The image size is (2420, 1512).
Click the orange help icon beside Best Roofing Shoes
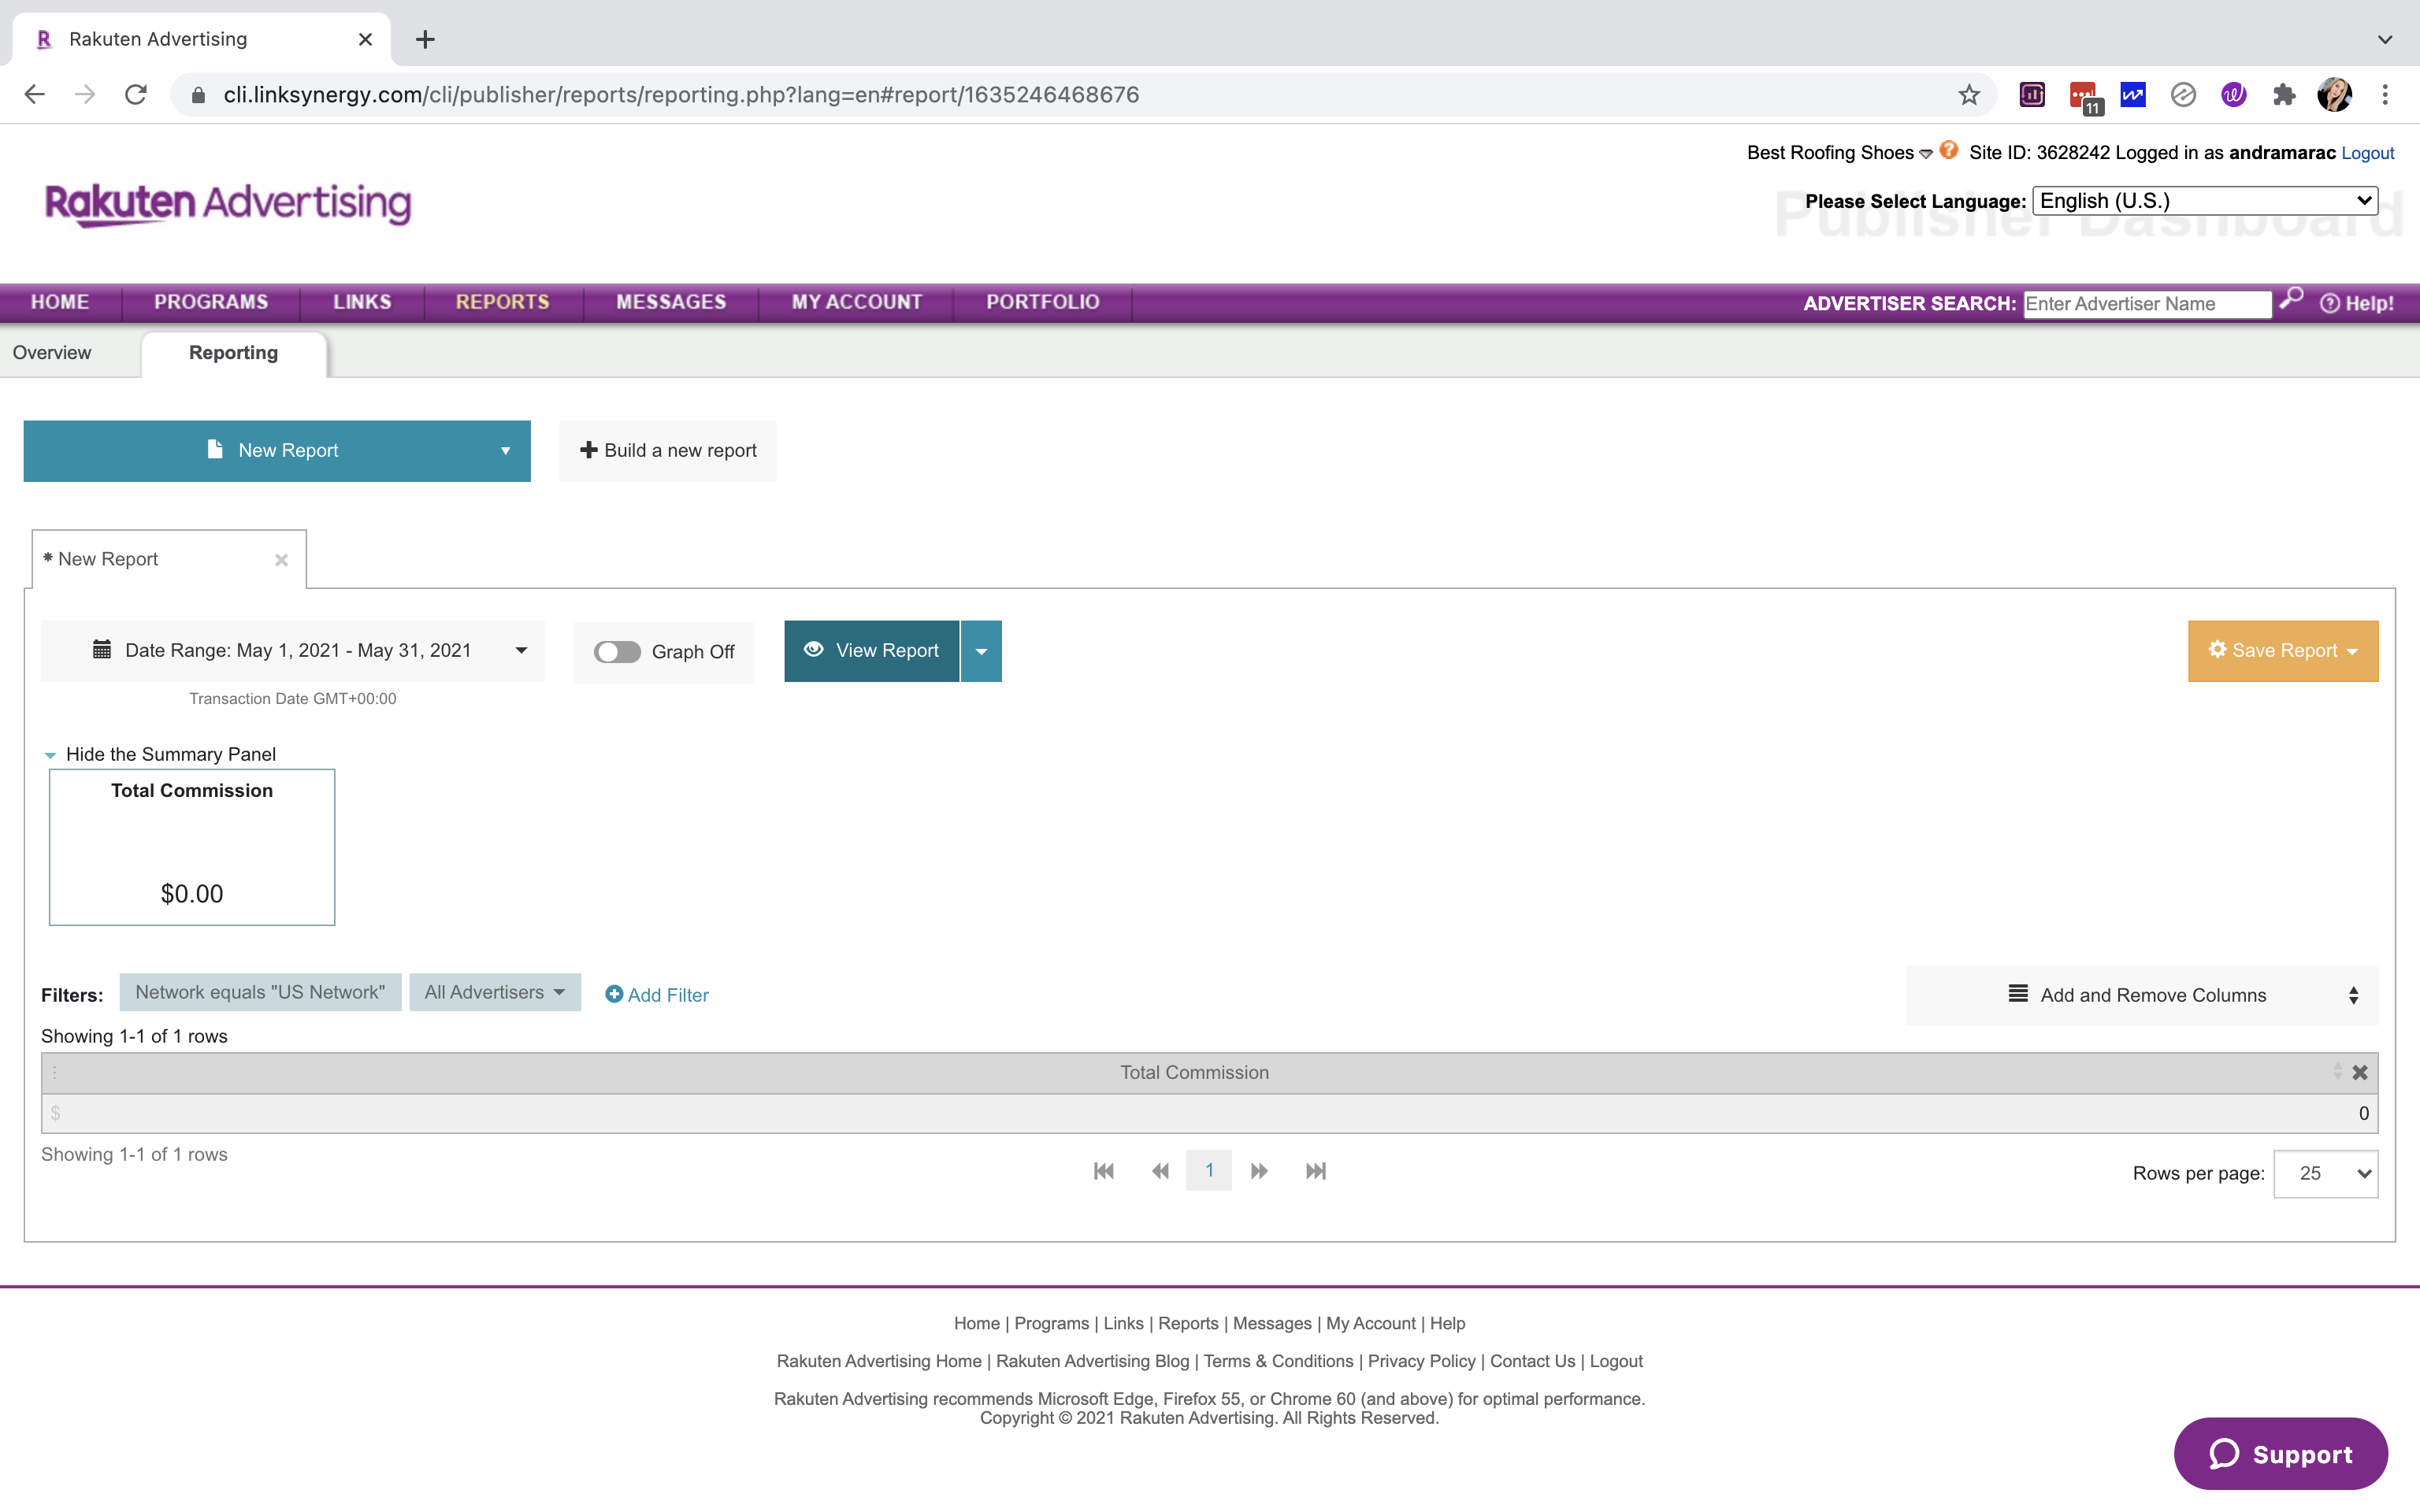tap(1949, 151)
